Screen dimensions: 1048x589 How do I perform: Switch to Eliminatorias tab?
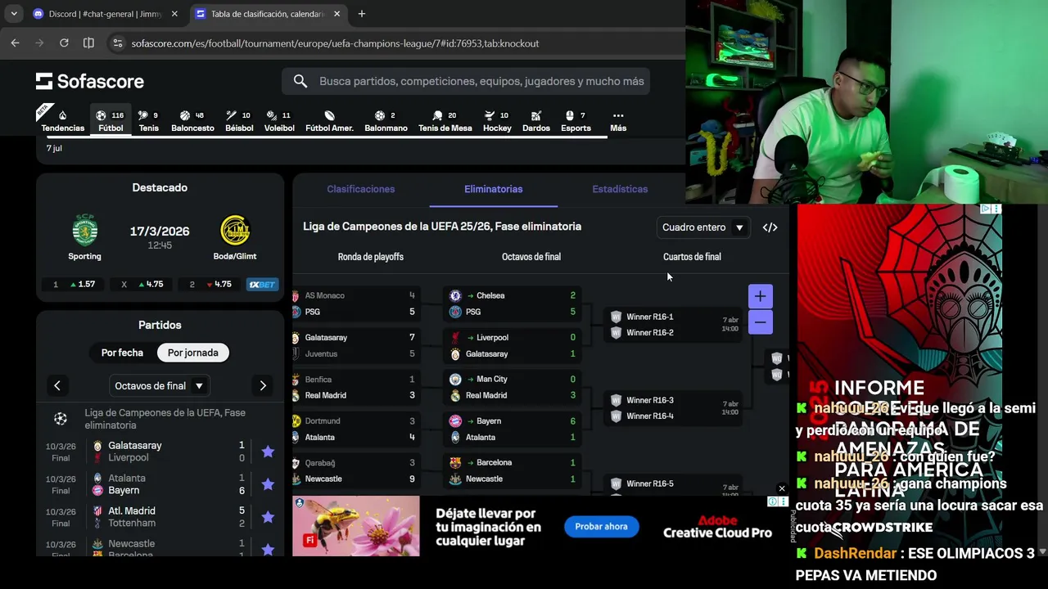493,189
